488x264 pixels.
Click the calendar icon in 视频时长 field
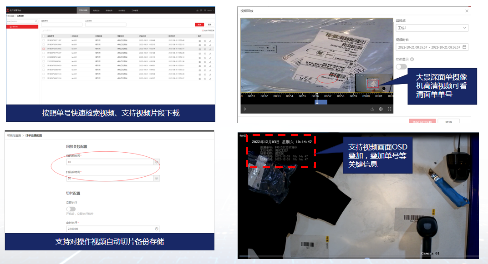tap(464, 47)
